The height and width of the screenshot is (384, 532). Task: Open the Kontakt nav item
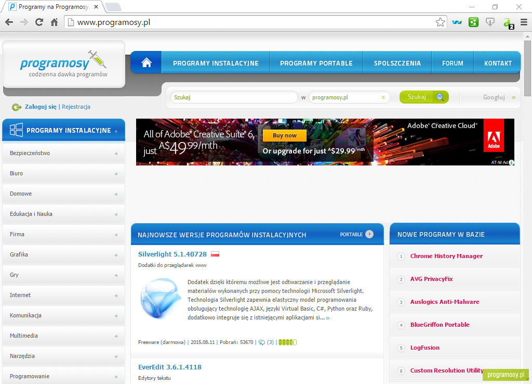coord(497,63)
